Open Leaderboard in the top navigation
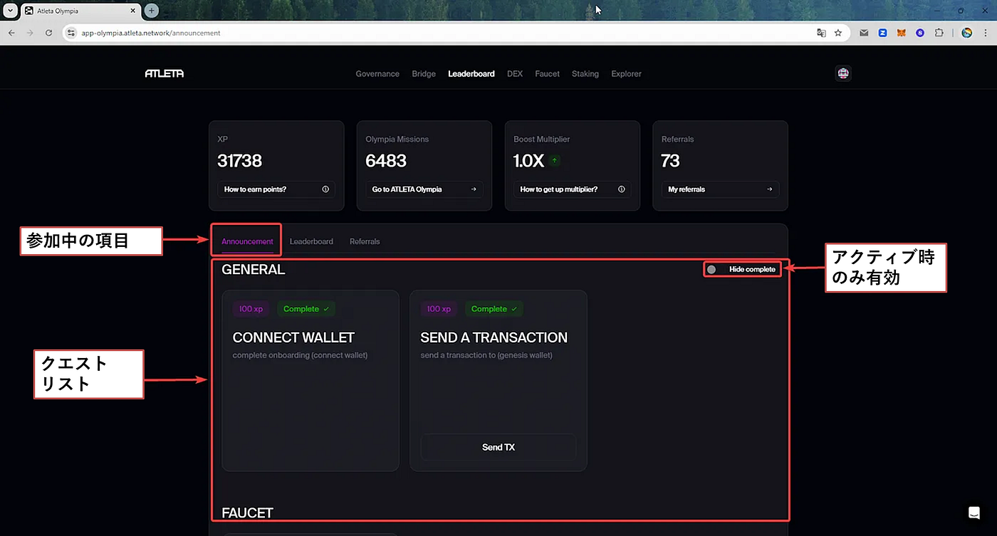997x536 pixels. pos(471,74)
